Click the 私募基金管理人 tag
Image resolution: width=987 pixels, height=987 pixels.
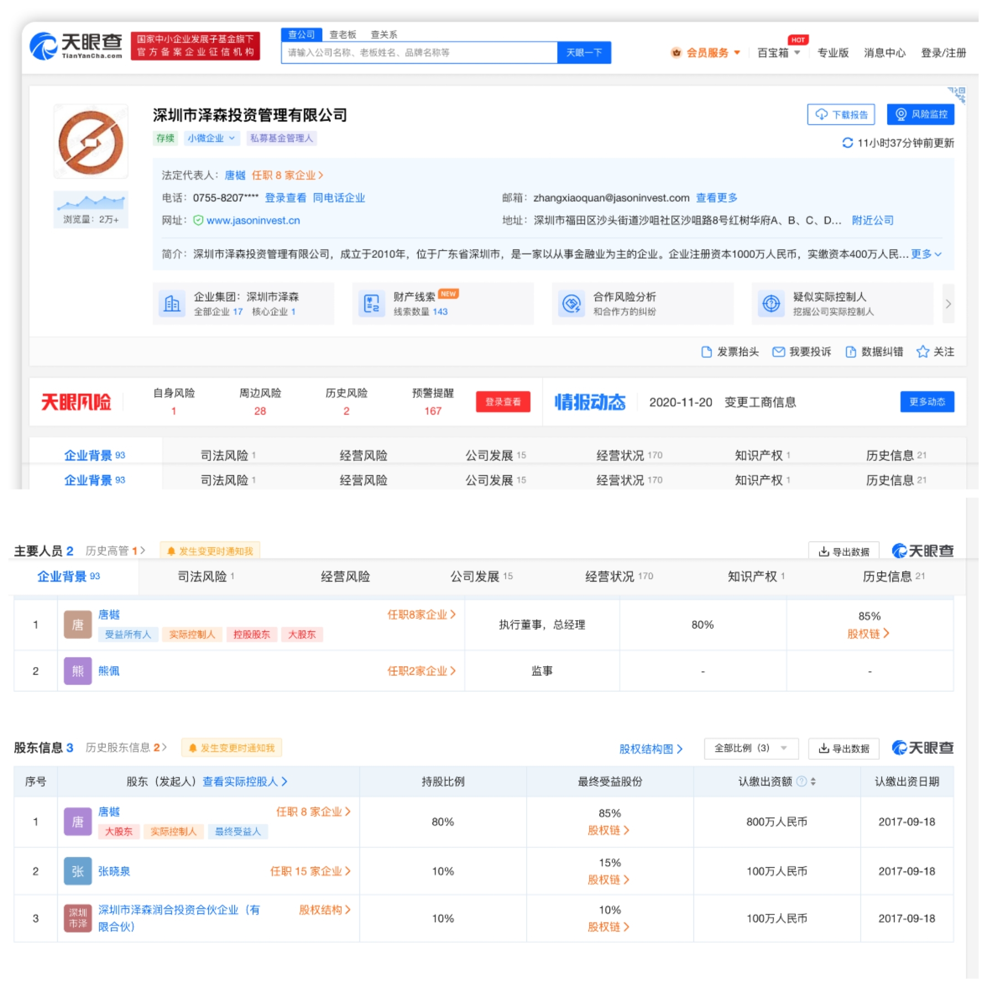coord(281,138)
